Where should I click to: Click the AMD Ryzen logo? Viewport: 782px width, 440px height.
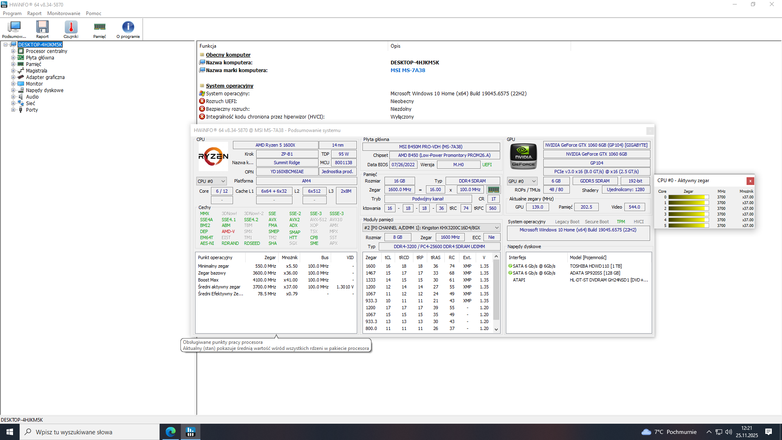click(213, 156)
